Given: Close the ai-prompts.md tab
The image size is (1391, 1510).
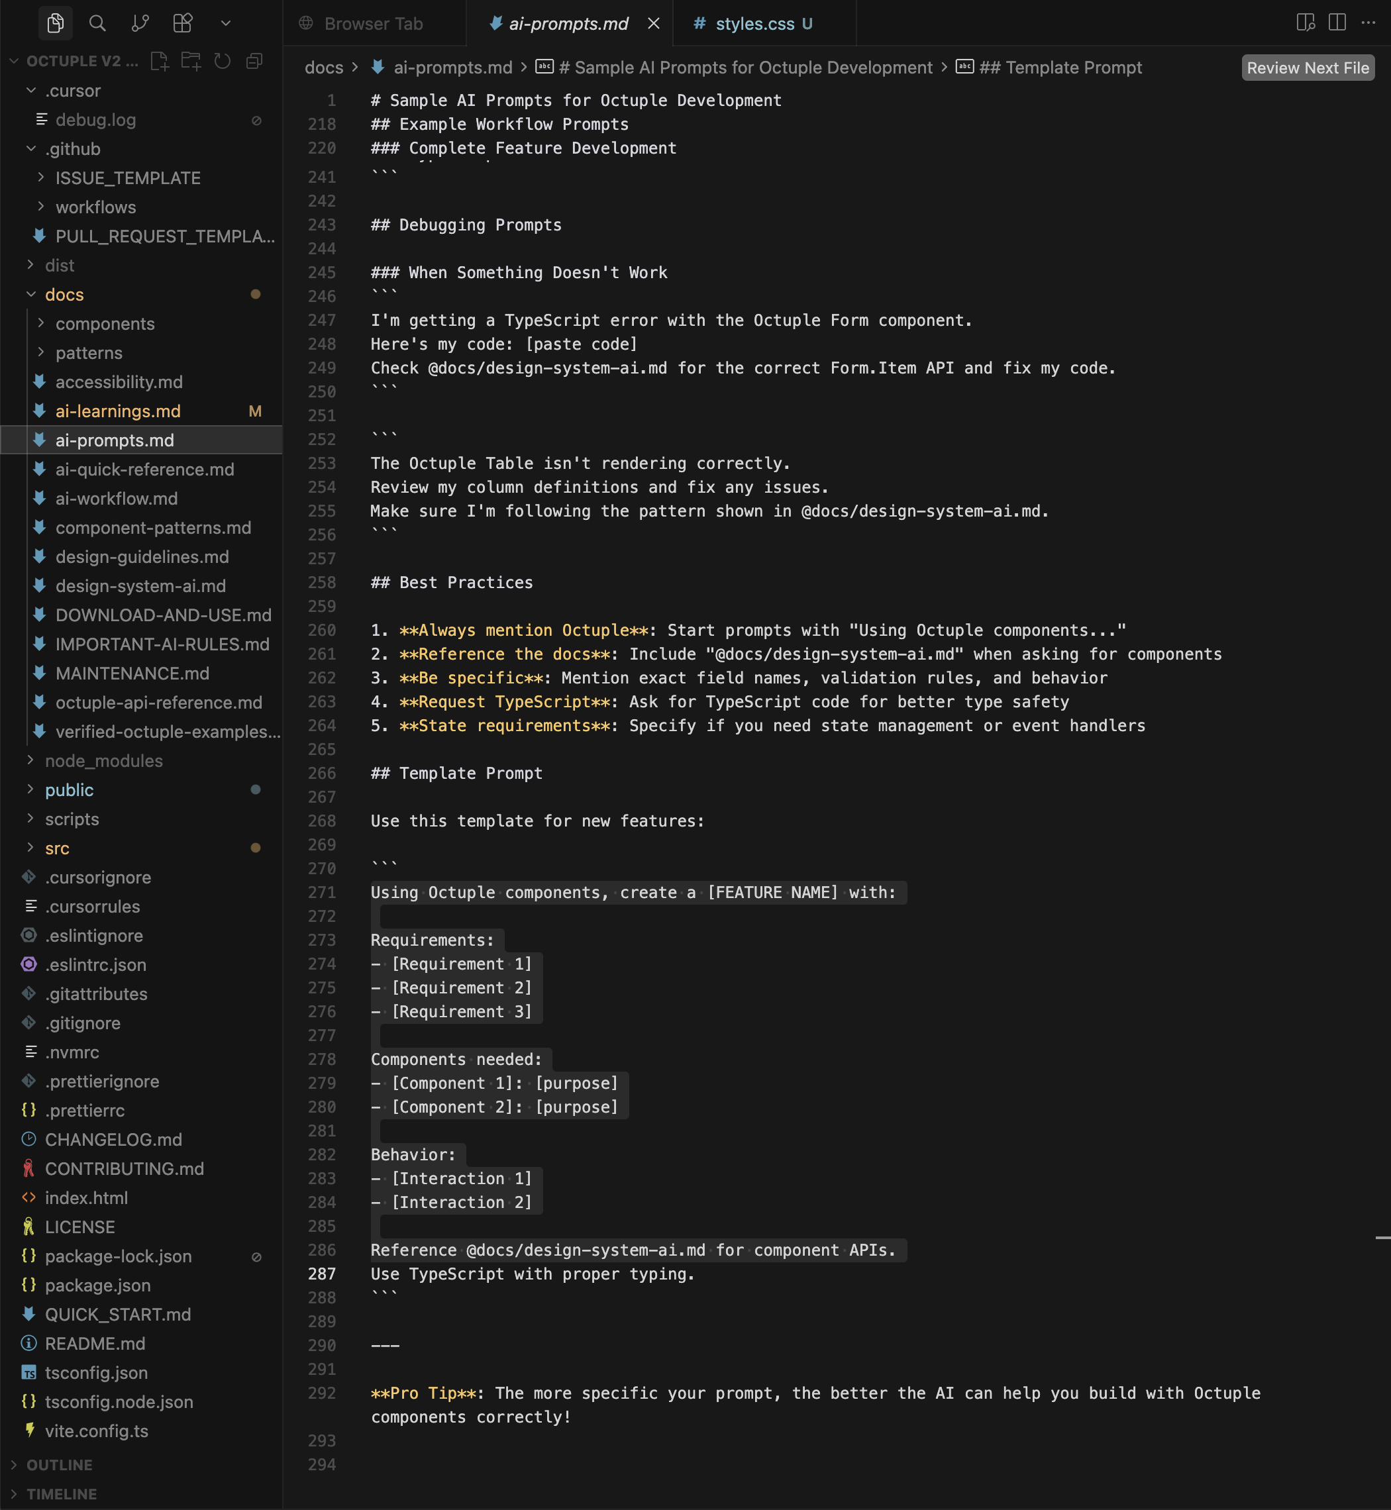Looking at the screenshot, I should click(653, 24).
